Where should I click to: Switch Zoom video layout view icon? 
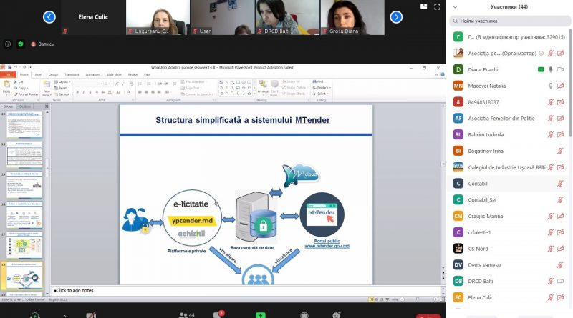point(423,6)
